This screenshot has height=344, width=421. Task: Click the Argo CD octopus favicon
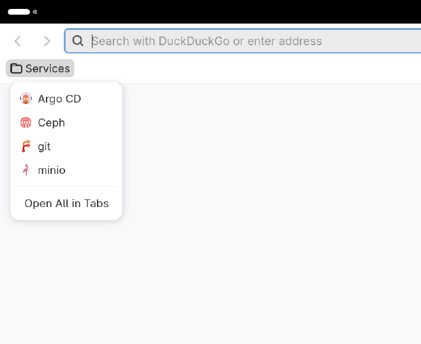coord(26,99)
